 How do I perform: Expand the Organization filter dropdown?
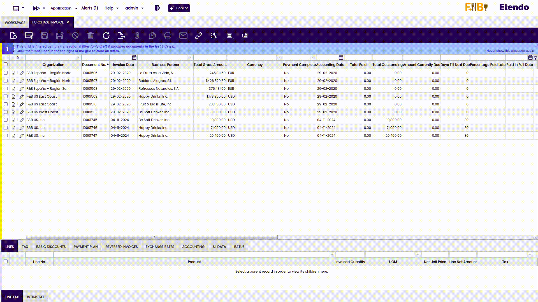[78, 58]
